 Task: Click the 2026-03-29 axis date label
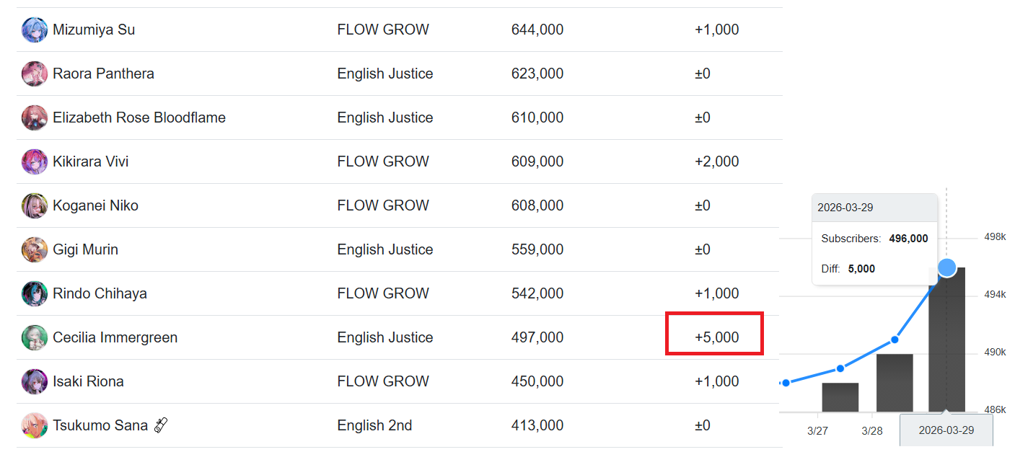pyautogui.click(x=946, y=430)
